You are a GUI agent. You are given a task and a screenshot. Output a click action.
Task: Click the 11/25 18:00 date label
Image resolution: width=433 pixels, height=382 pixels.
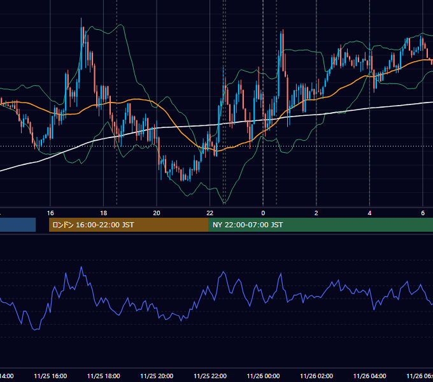click(x=104, y=376)
